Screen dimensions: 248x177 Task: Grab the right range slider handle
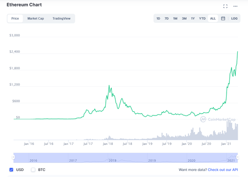click(x=238, y=157)
